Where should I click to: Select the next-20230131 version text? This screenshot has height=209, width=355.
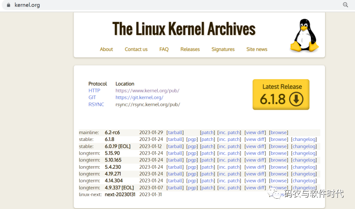(120, 194)
